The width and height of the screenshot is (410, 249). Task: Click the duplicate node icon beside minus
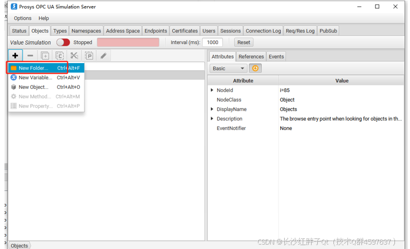(x=45, y=56)
